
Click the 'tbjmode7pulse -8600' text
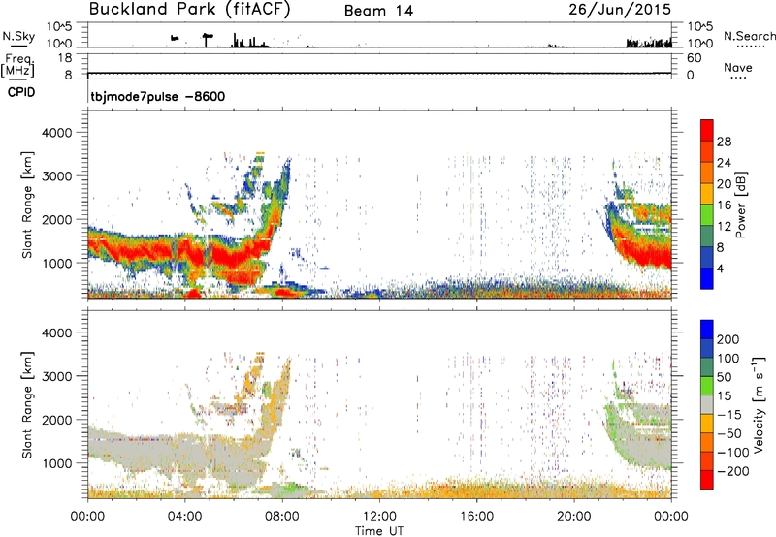[x=158, y=96]
